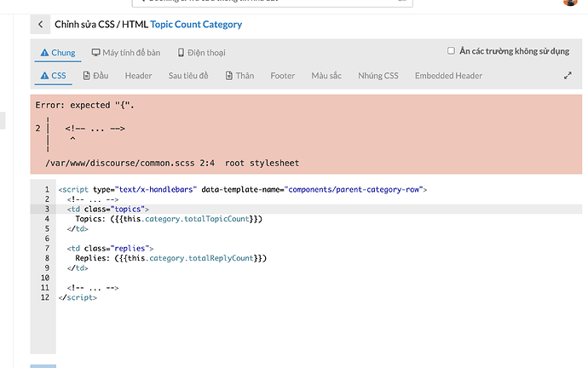Select the CSS field tab
Viewport: 588px width, 368px height.
coord(53,76)
